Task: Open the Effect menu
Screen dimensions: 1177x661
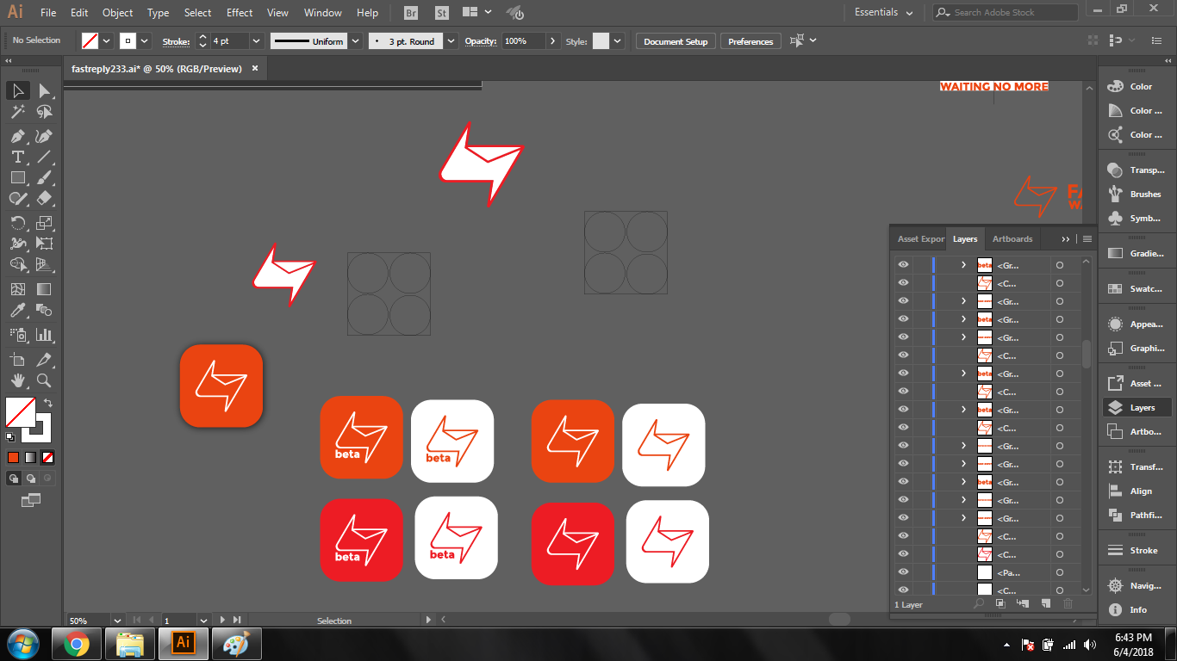Action: coord(240,12)
